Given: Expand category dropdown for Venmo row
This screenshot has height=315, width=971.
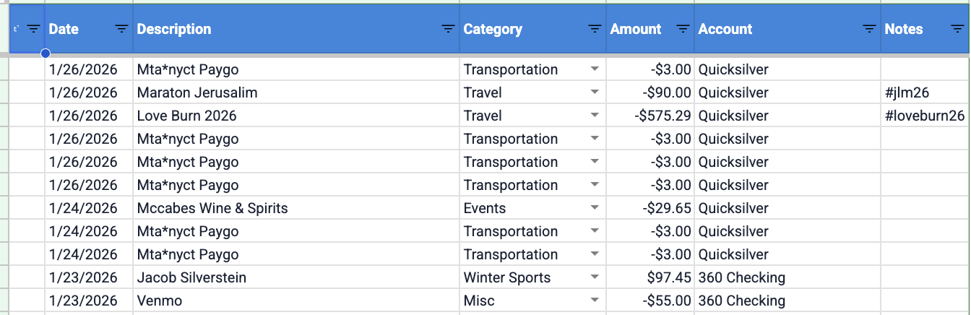Looking at the screenshot, I should (595, 301).
